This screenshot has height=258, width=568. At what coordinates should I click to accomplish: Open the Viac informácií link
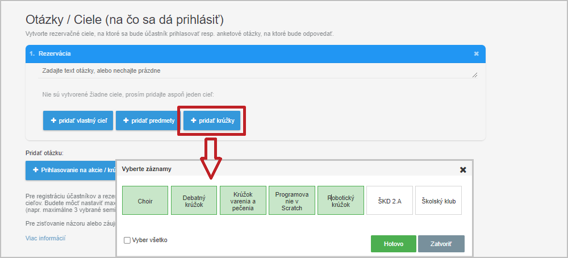(45, 238)
